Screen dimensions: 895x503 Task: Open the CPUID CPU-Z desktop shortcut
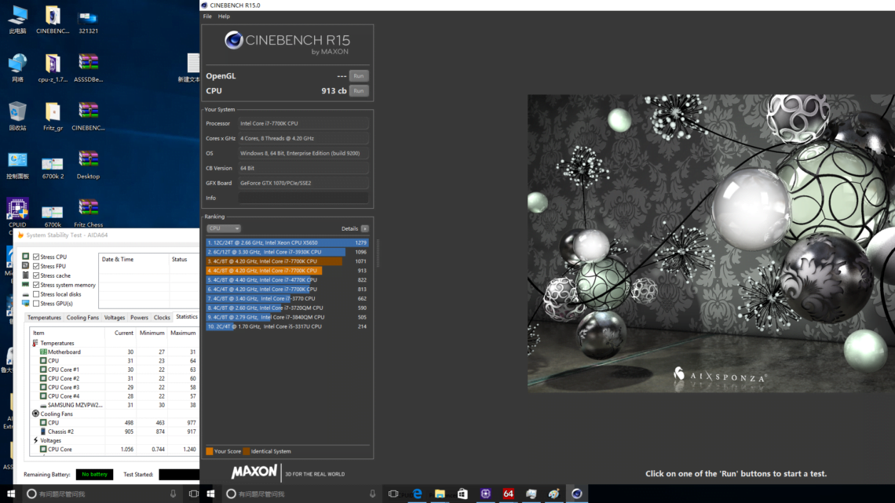pos(17,209)
